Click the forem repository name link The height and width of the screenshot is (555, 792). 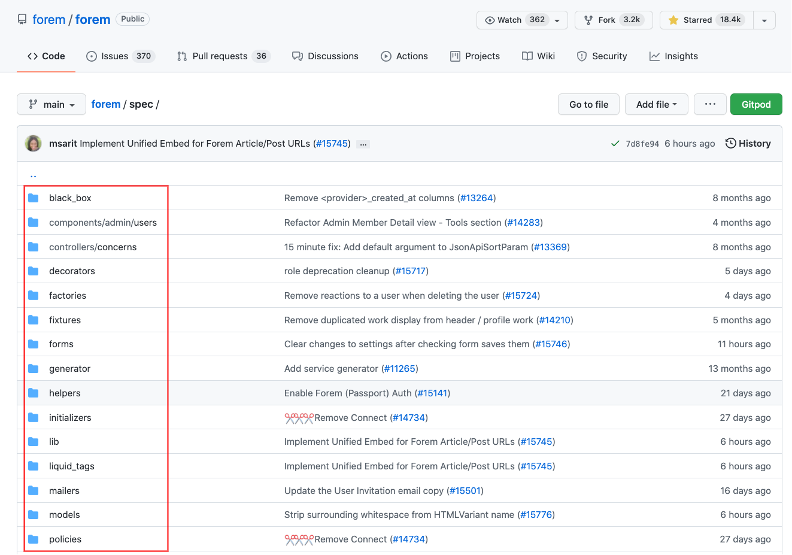tap(93, 20)
